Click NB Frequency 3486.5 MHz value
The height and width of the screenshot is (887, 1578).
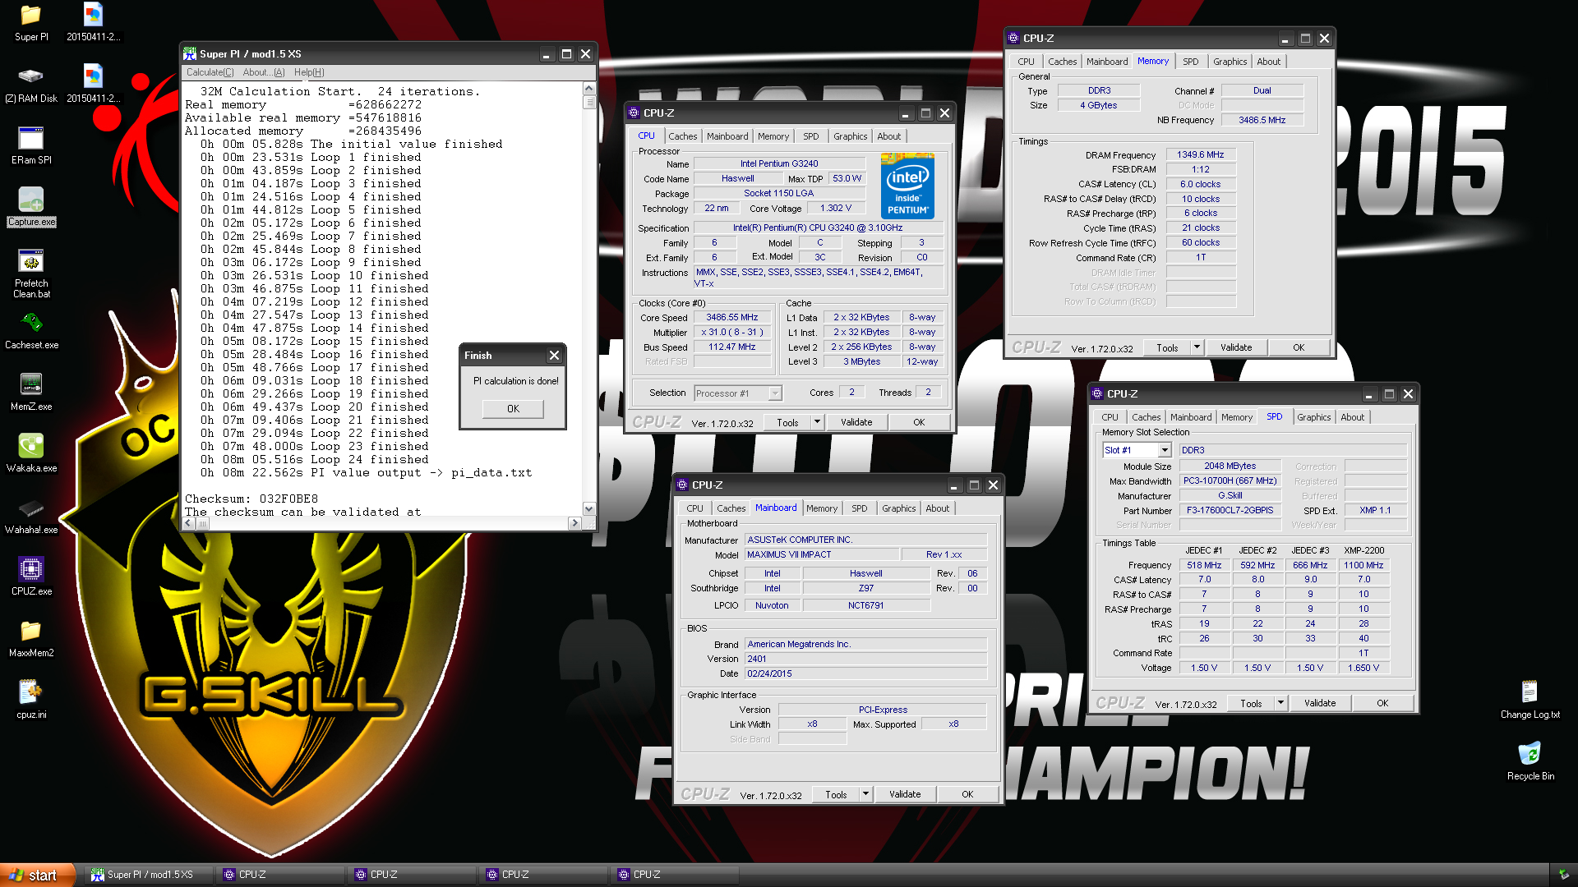tap(1262, 120)
